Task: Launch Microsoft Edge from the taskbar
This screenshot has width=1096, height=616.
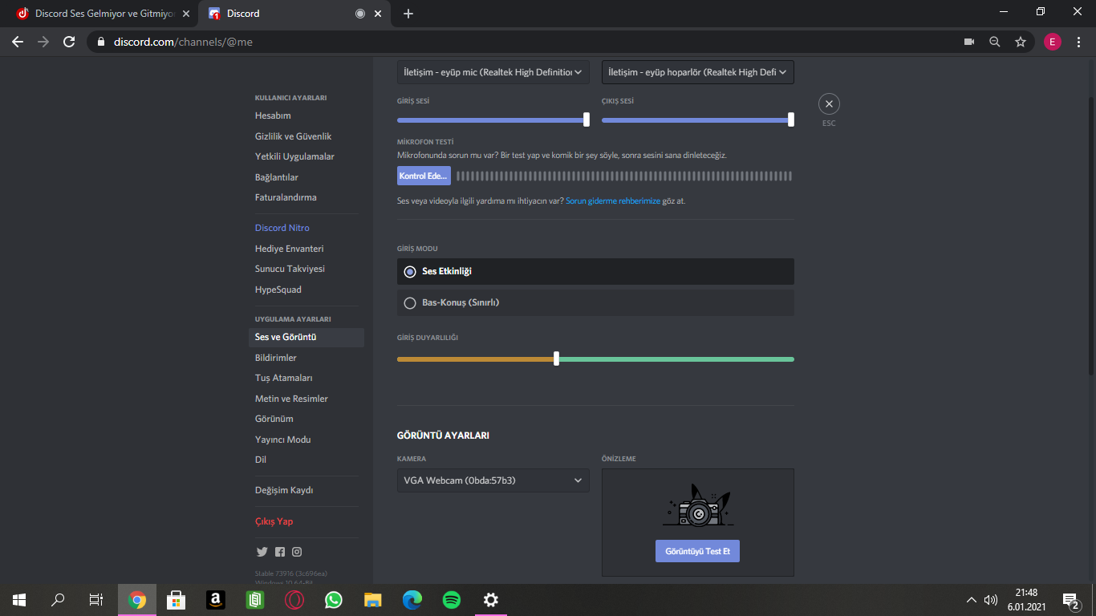Action: [412, 600]
